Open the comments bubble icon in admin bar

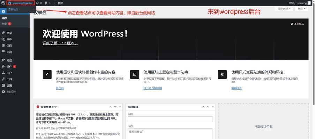click(46, 3)
